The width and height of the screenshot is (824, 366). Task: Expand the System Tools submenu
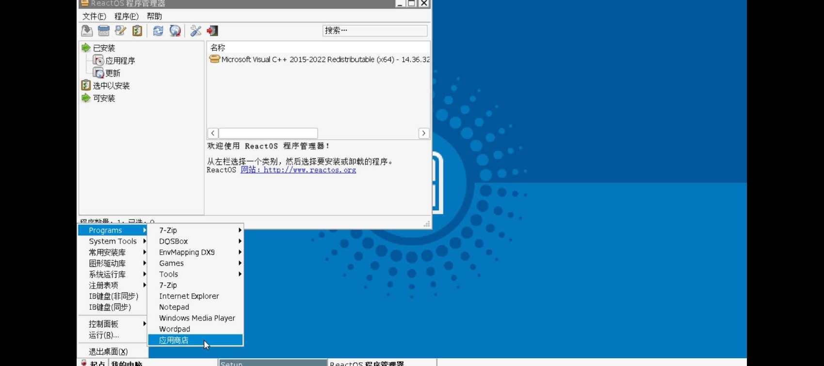point(113,241)
